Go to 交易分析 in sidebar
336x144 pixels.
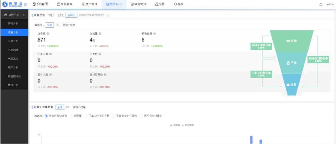(13, 41)
